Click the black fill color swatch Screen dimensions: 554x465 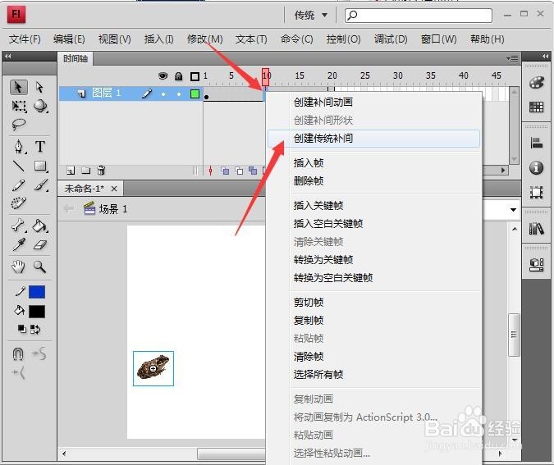click(x=37, y=312)
